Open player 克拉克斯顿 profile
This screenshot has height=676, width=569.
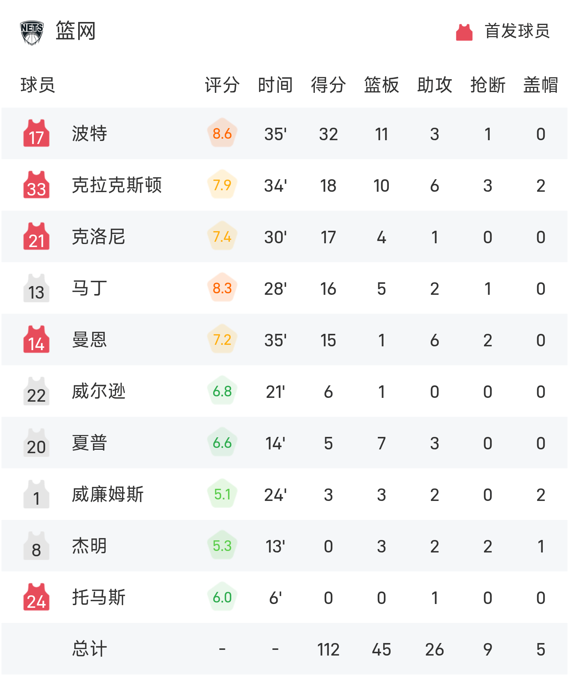click(x=117, y=185)
